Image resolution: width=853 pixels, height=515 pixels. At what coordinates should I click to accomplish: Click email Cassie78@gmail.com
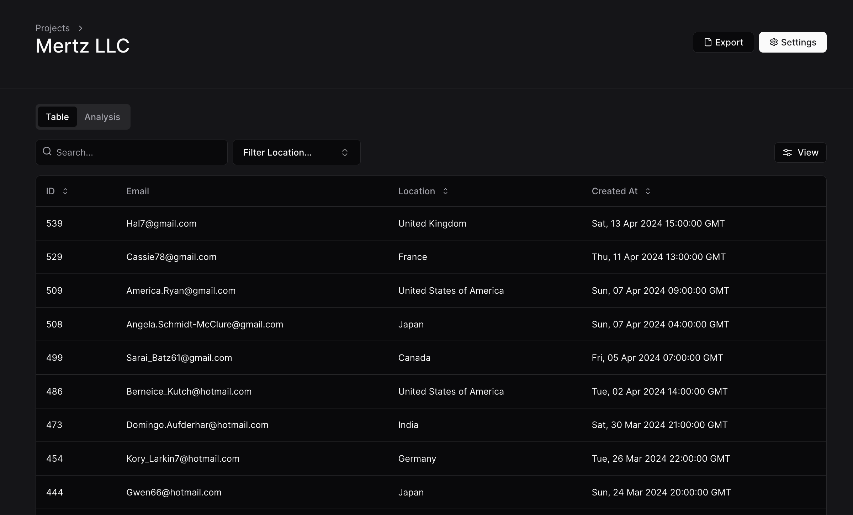click(x=171, y=257)
